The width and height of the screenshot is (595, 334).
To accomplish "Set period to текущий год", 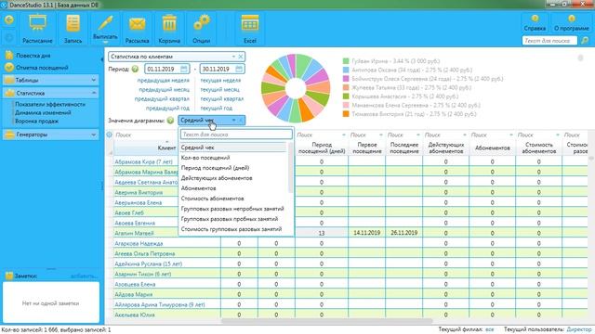I will pos(217,109).
